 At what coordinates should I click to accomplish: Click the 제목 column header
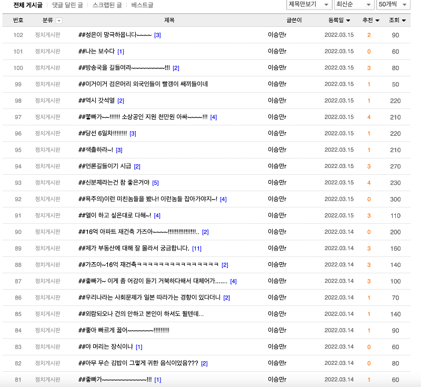coord(169,21)
